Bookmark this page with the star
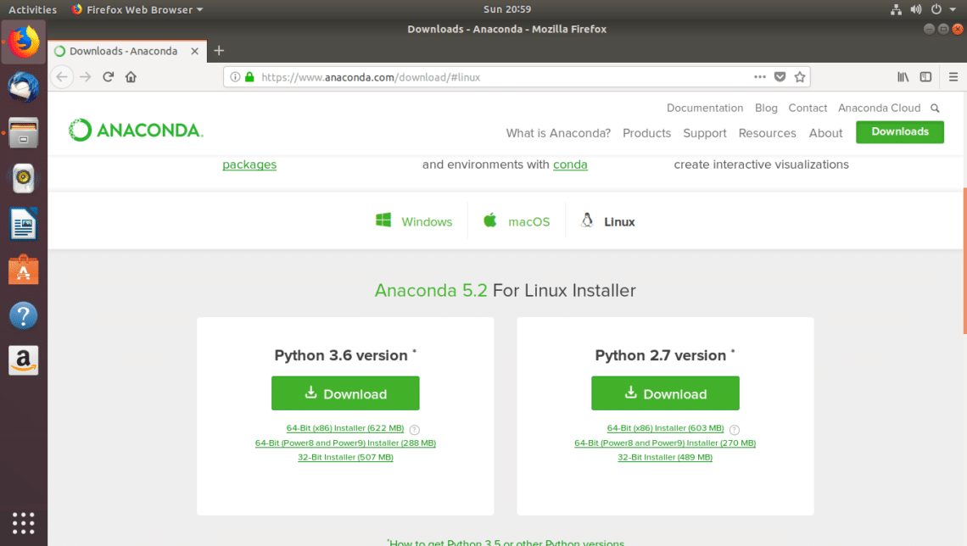Screen dimensions: 967x546 [800, 77]
